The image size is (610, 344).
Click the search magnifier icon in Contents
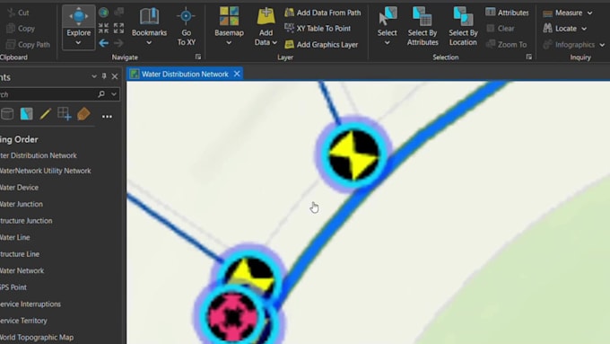(x=101, y=94)
